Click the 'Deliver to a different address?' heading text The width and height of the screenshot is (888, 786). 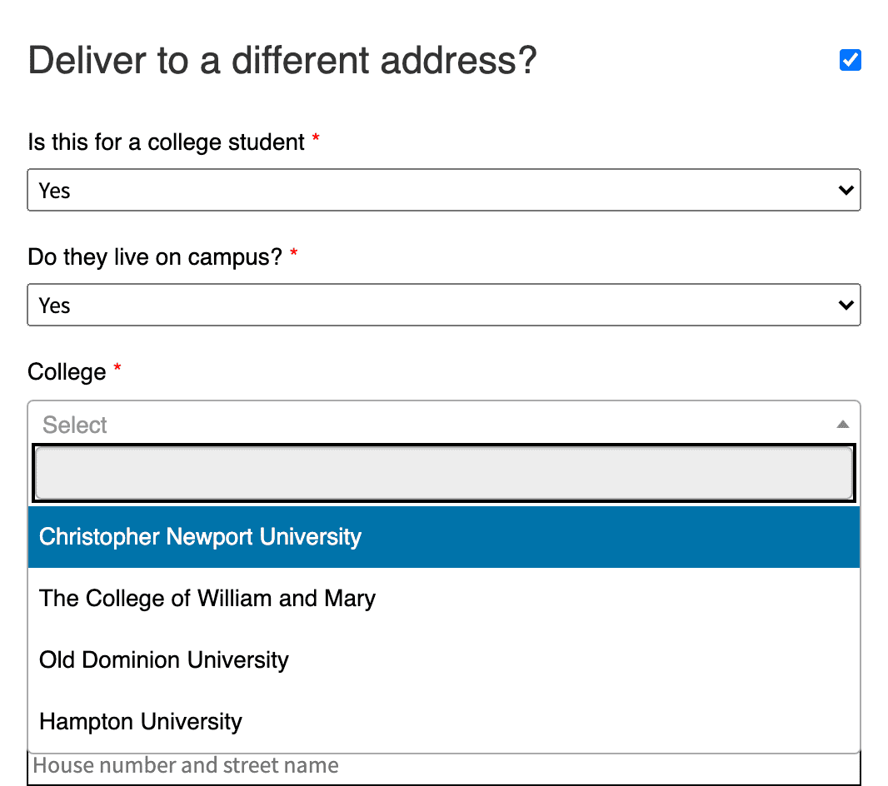[282, 60]
